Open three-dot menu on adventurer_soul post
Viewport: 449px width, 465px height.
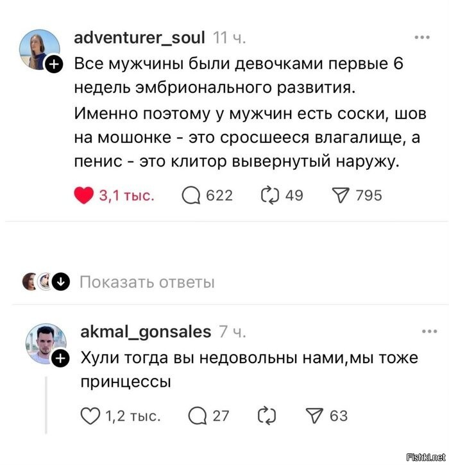(422, 37)
